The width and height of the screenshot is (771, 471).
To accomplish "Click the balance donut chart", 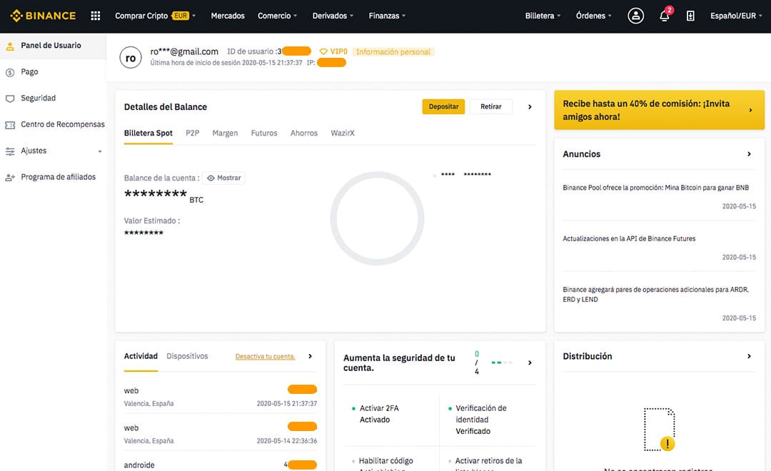I will click(377, 218).
